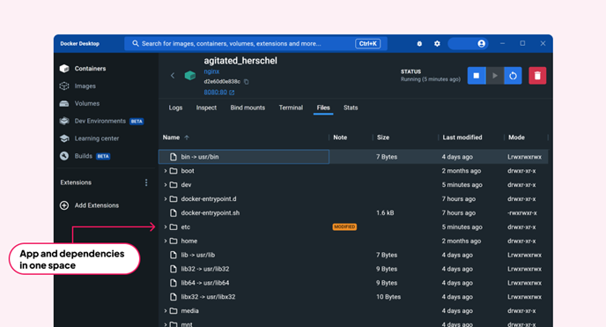Stop the running container
This screenshot has width=606, height=327.
coord(477,76)
